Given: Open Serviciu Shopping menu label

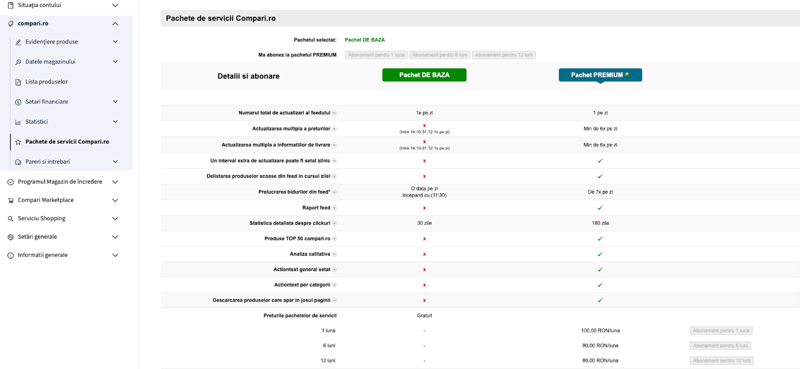Looking at the screenshot, I should 41,219.
